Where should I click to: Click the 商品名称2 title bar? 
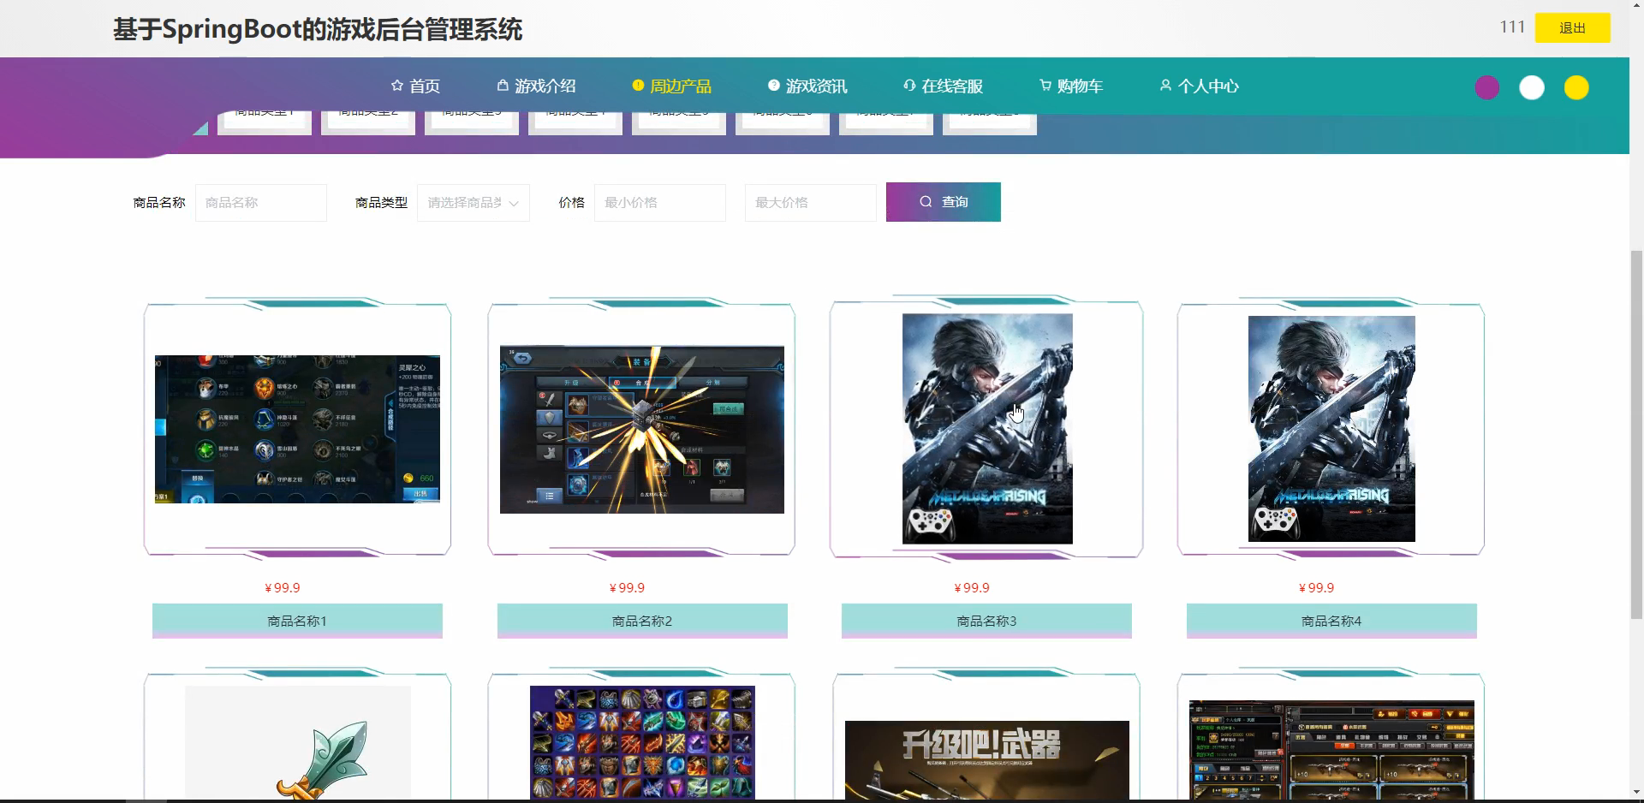pyautogui.click(x=642, y=621)
